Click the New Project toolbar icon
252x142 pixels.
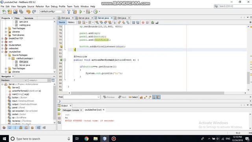coord(9,11)
